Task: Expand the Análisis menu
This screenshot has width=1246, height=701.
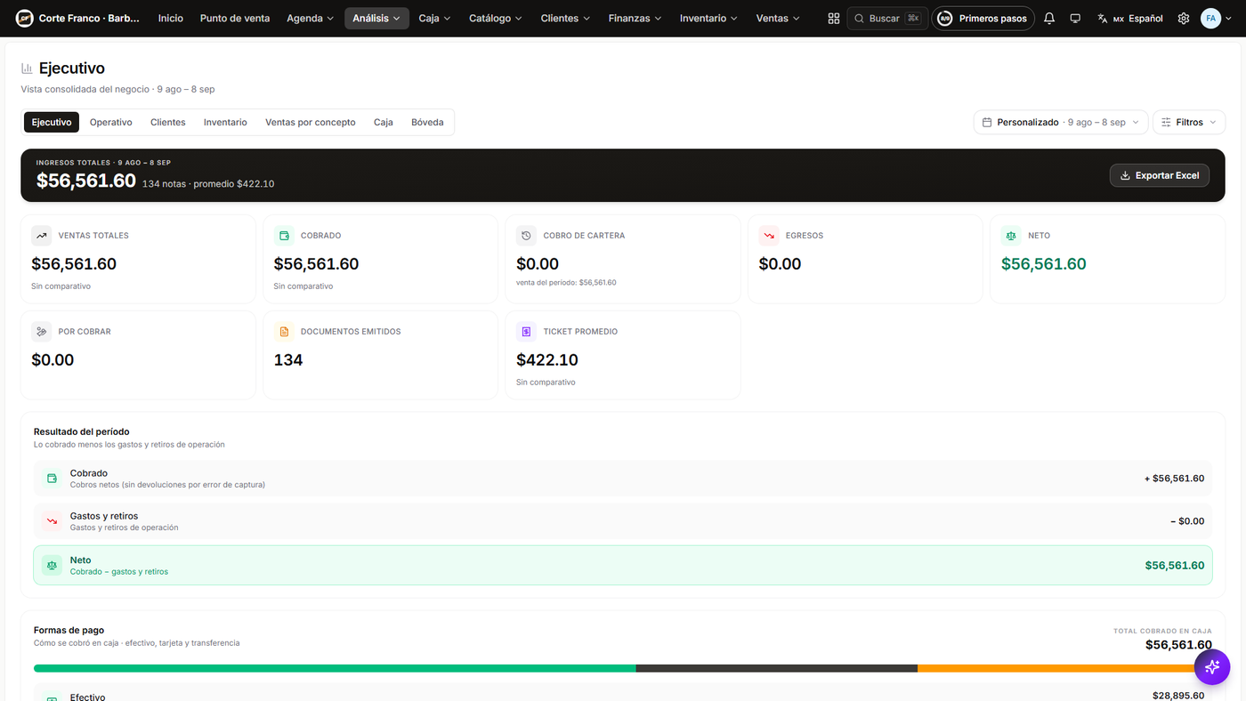Action: (376, 19)
